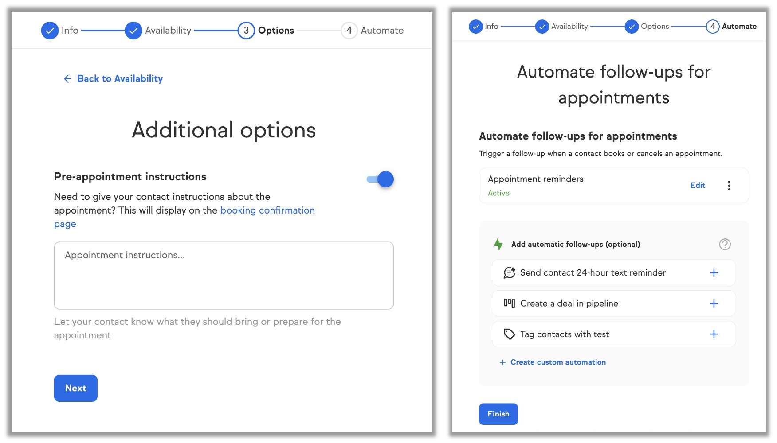Click Edit for Appointment reminders
Screen dimensions: 777x443
coord(697,186)
